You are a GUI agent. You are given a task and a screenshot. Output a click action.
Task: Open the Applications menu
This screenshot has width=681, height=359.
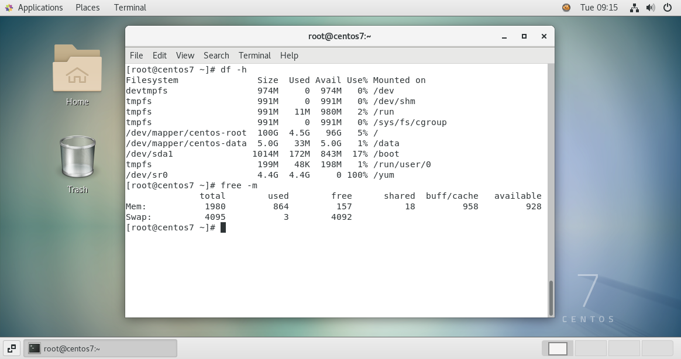tap(40, 8)
